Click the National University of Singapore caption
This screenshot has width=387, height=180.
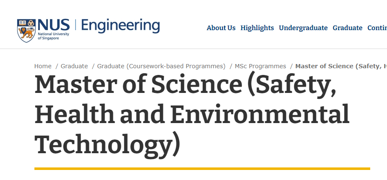(53, 36)
